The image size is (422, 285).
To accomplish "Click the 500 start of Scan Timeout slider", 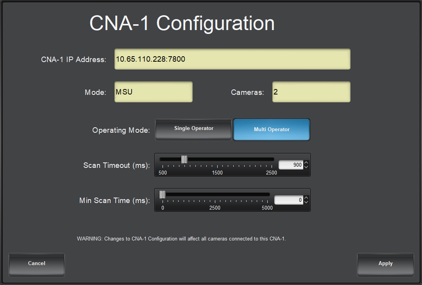I will point(163,173).
